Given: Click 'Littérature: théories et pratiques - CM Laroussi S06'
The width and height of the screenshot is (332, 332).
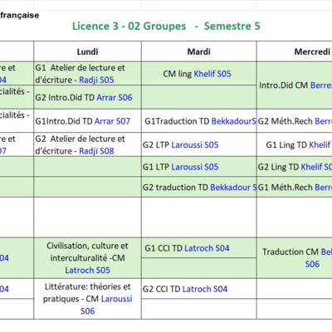Looking at the screenshot, I should pos(87,299).
